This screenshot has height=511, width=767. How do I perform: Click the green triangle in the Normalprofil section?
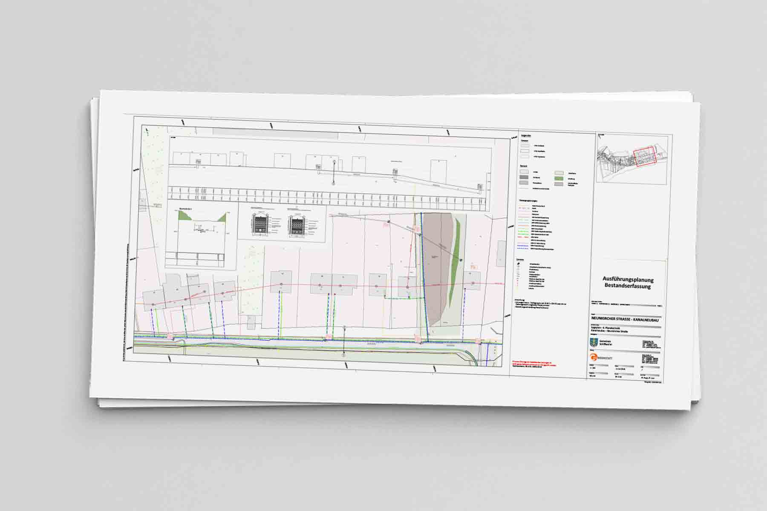185,216
